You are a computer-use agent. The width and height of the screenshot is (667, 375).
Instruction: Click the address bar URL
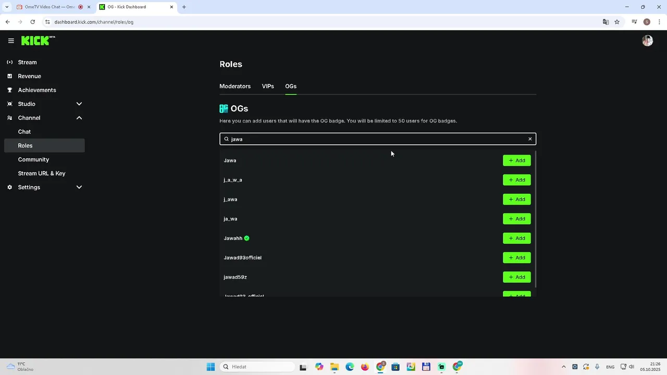point(94,22)
